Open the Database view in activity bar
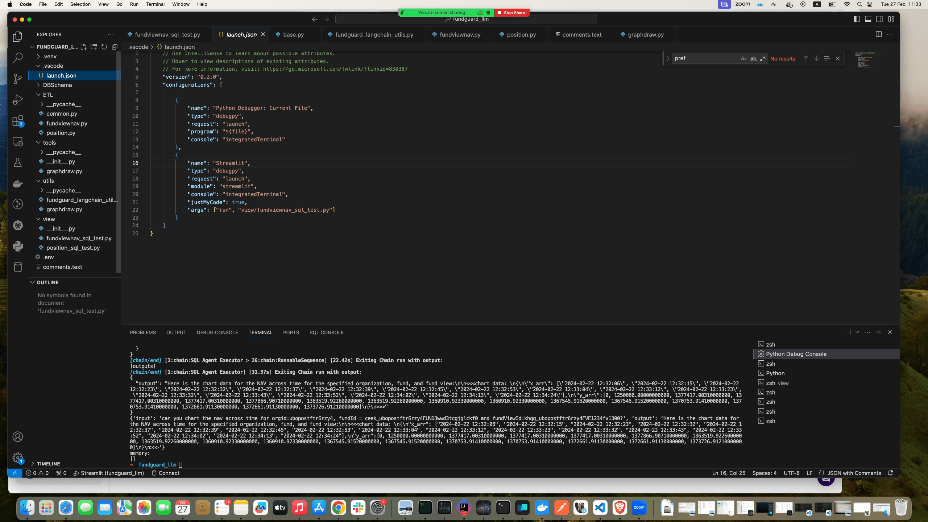Viewport: 928px width, 522px height. point(18,267)
